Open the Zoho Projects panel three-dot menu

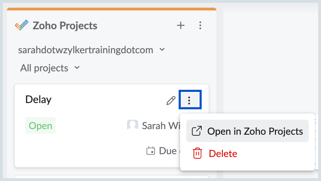click(x=200, y=25)
